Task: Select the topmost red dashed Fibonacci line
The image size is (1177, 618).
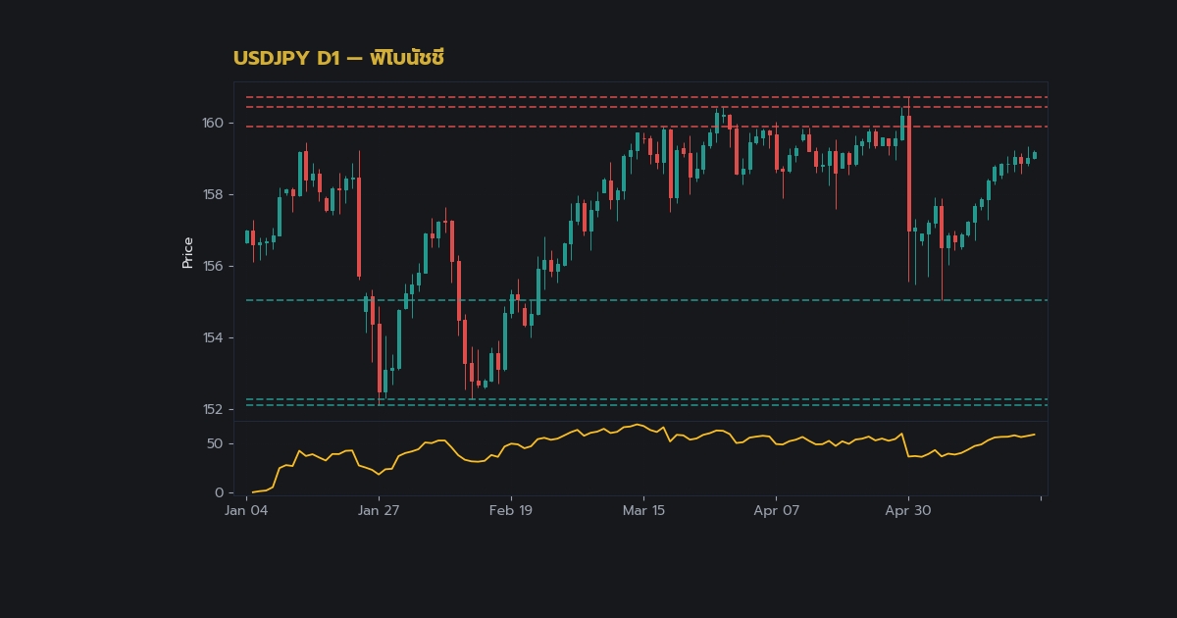Action: click(646, 97)
